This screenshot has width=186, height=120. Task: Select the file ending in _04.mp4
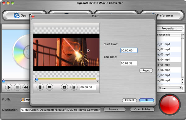(x=169, y=60)
